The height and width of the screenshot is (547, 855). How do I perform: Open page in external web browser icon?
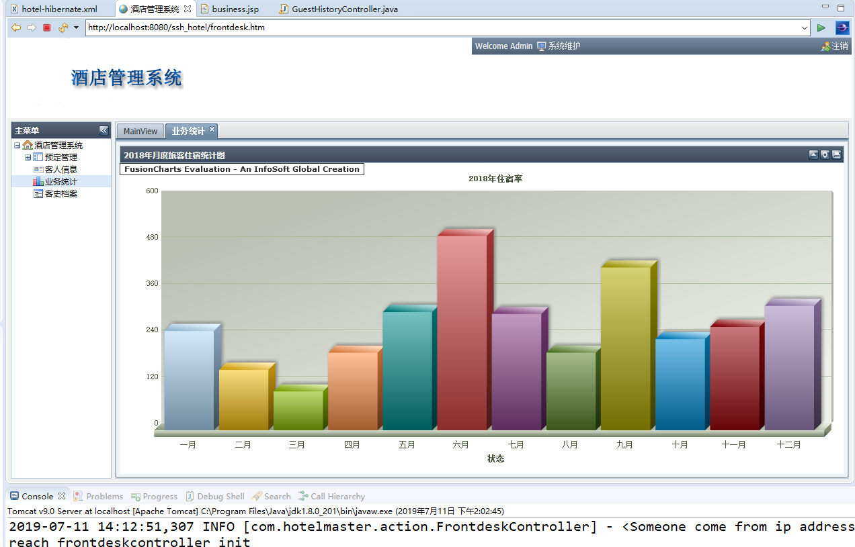coord(842,28)
